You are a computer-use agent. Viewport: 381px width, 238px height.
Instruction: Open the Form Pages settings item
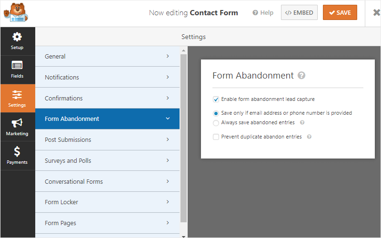tap(108, 223)
